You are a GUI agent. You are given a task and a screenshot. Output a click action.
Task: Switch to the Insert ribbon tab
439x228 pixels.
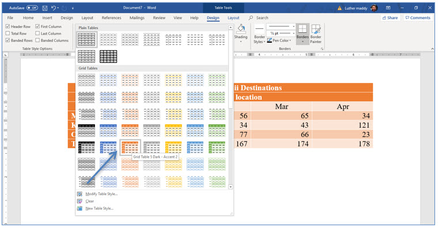[47, 18]
